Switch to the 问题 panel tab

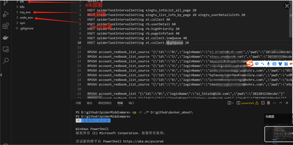tap(78, 103)
